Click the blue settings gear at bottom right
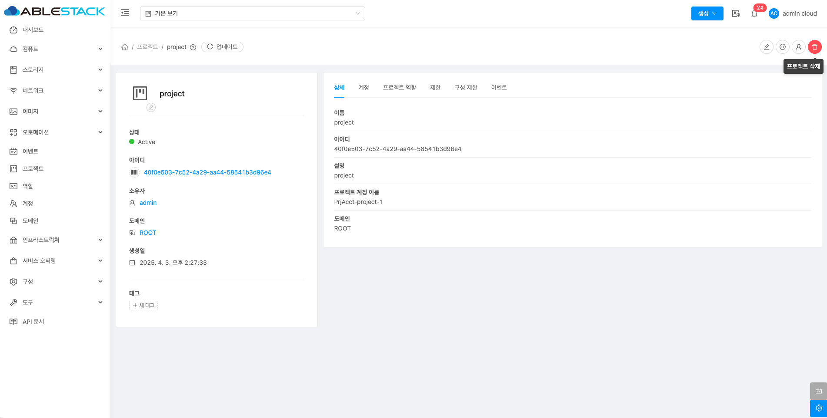This screenshot has height=418, width=827. point(818,408)
